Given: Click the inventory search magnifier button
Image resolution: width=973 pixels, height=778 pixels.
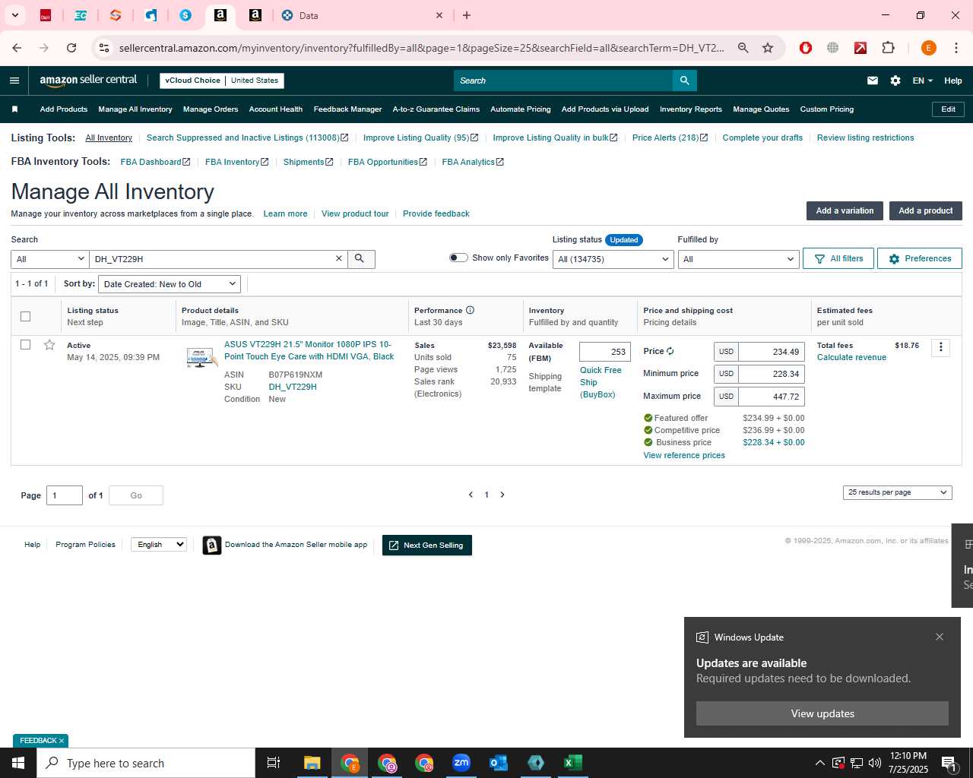Looking at the screenshot, I should [x=360, y=259].
